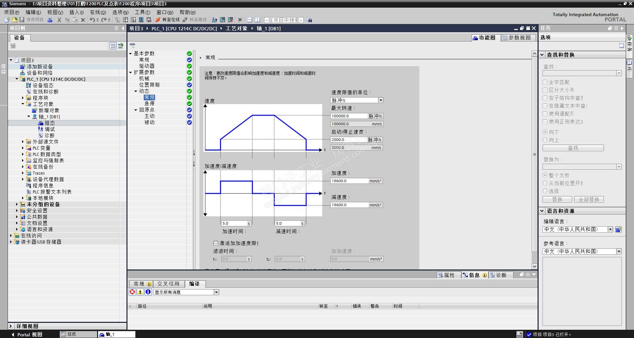This screenshot has height=338, width=634.
Task: Click the split editor vertically icon
Action: pos(258,20)
